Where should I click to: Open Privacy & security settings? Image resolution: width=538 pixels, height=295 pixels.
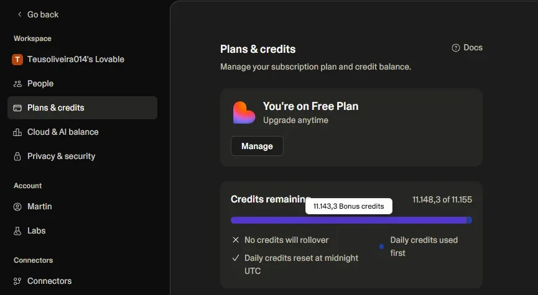(x=61, y=157)
